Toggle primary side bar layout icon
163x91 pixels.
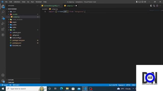coord(137,2)
